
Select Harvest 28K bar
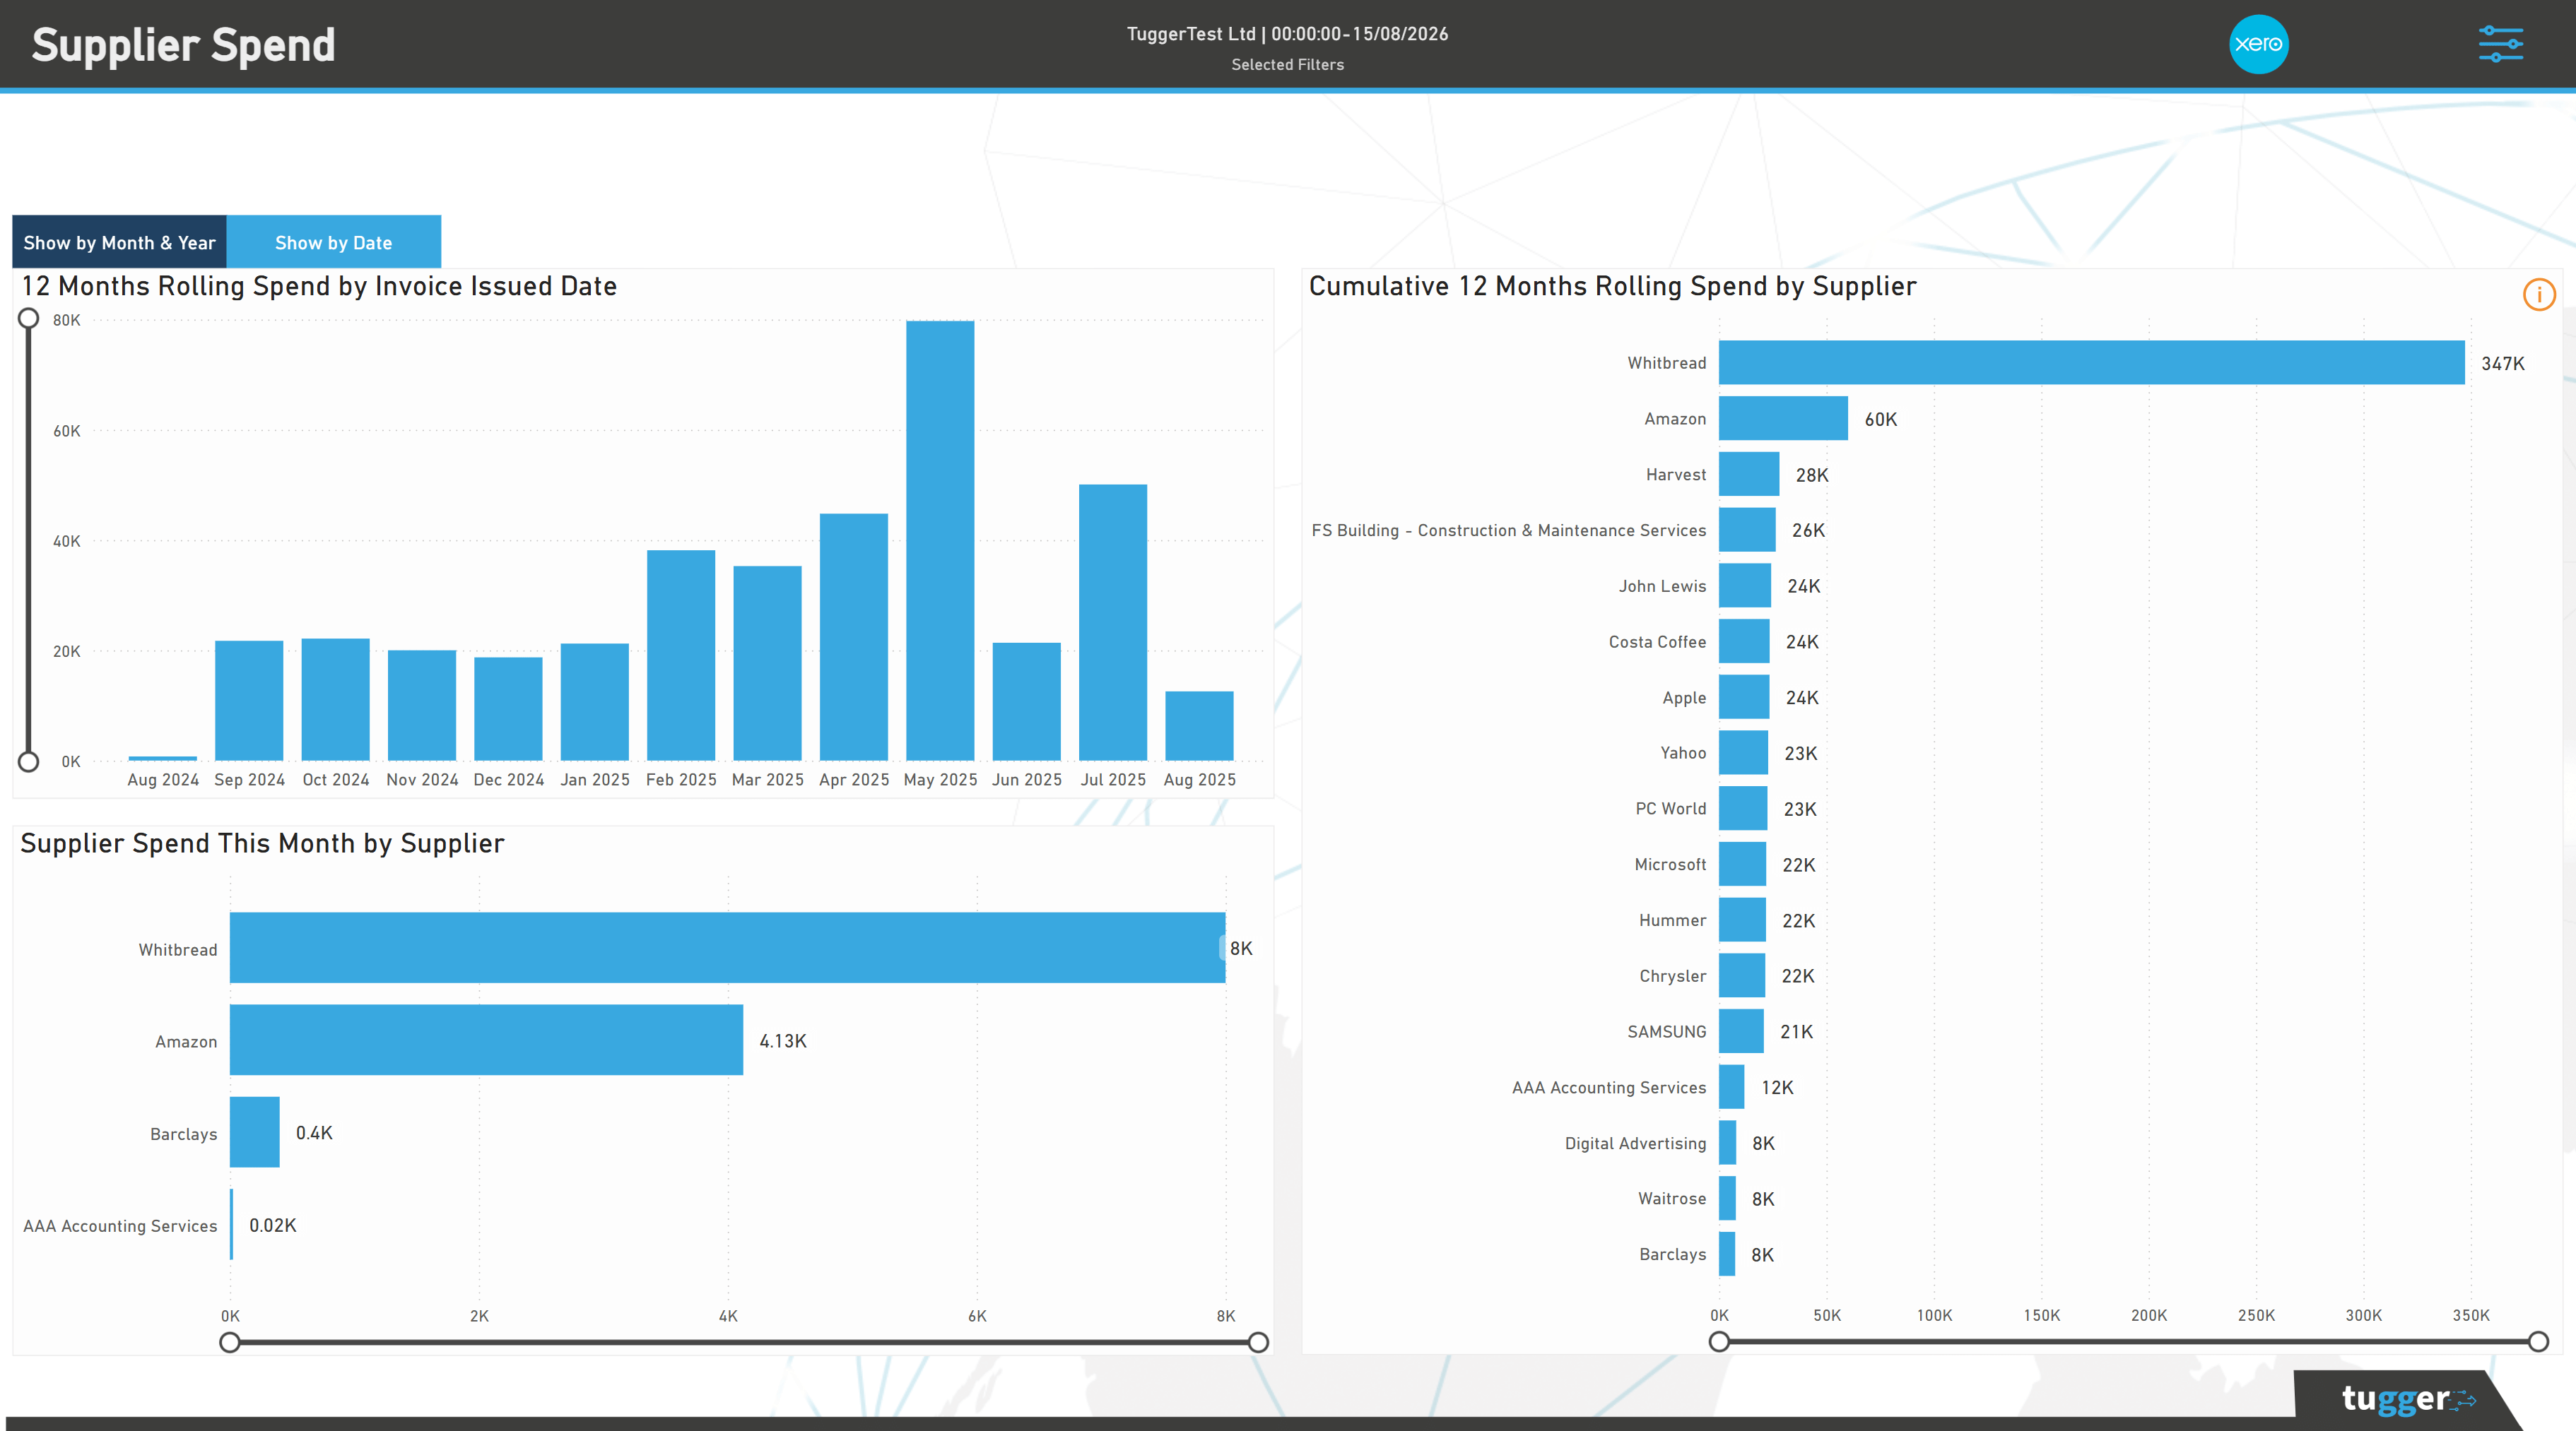(x=1749, y=474)
